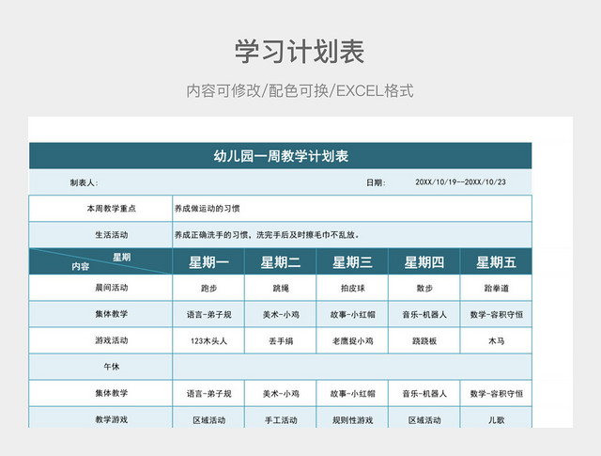
Task: Select the 星期三 column header
Action: [x=352, y=261]
